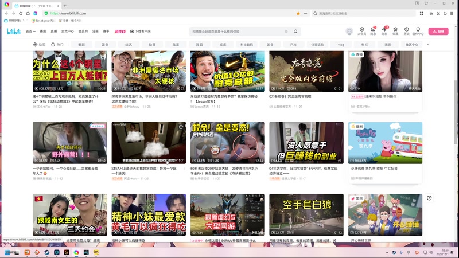Open a new browser tab
The width and height of the screenshot is (459, 258).
point(65,6)
